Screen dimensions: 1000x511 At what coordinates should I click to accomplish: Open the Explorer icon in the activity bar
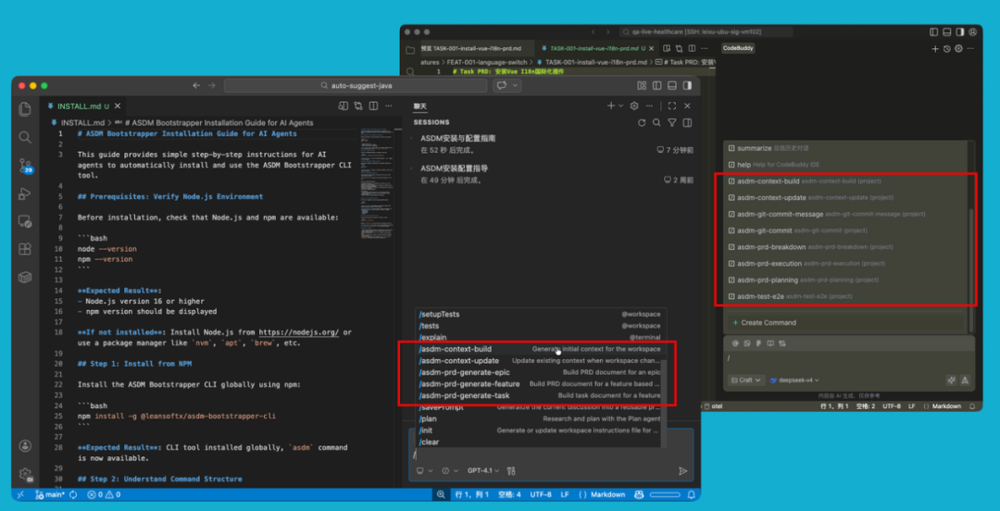pyautogui.click(x=25, y=109)
